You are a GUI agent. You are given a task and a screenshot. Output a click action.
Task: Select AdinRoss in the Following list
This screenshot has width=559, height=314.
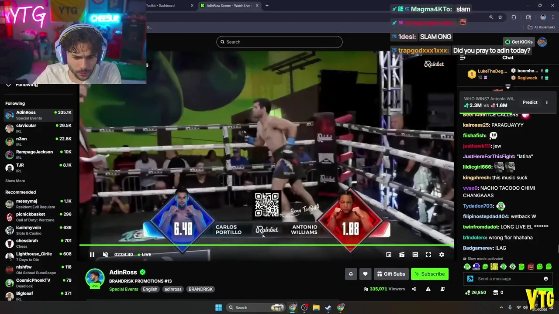(x=38, y=115)
